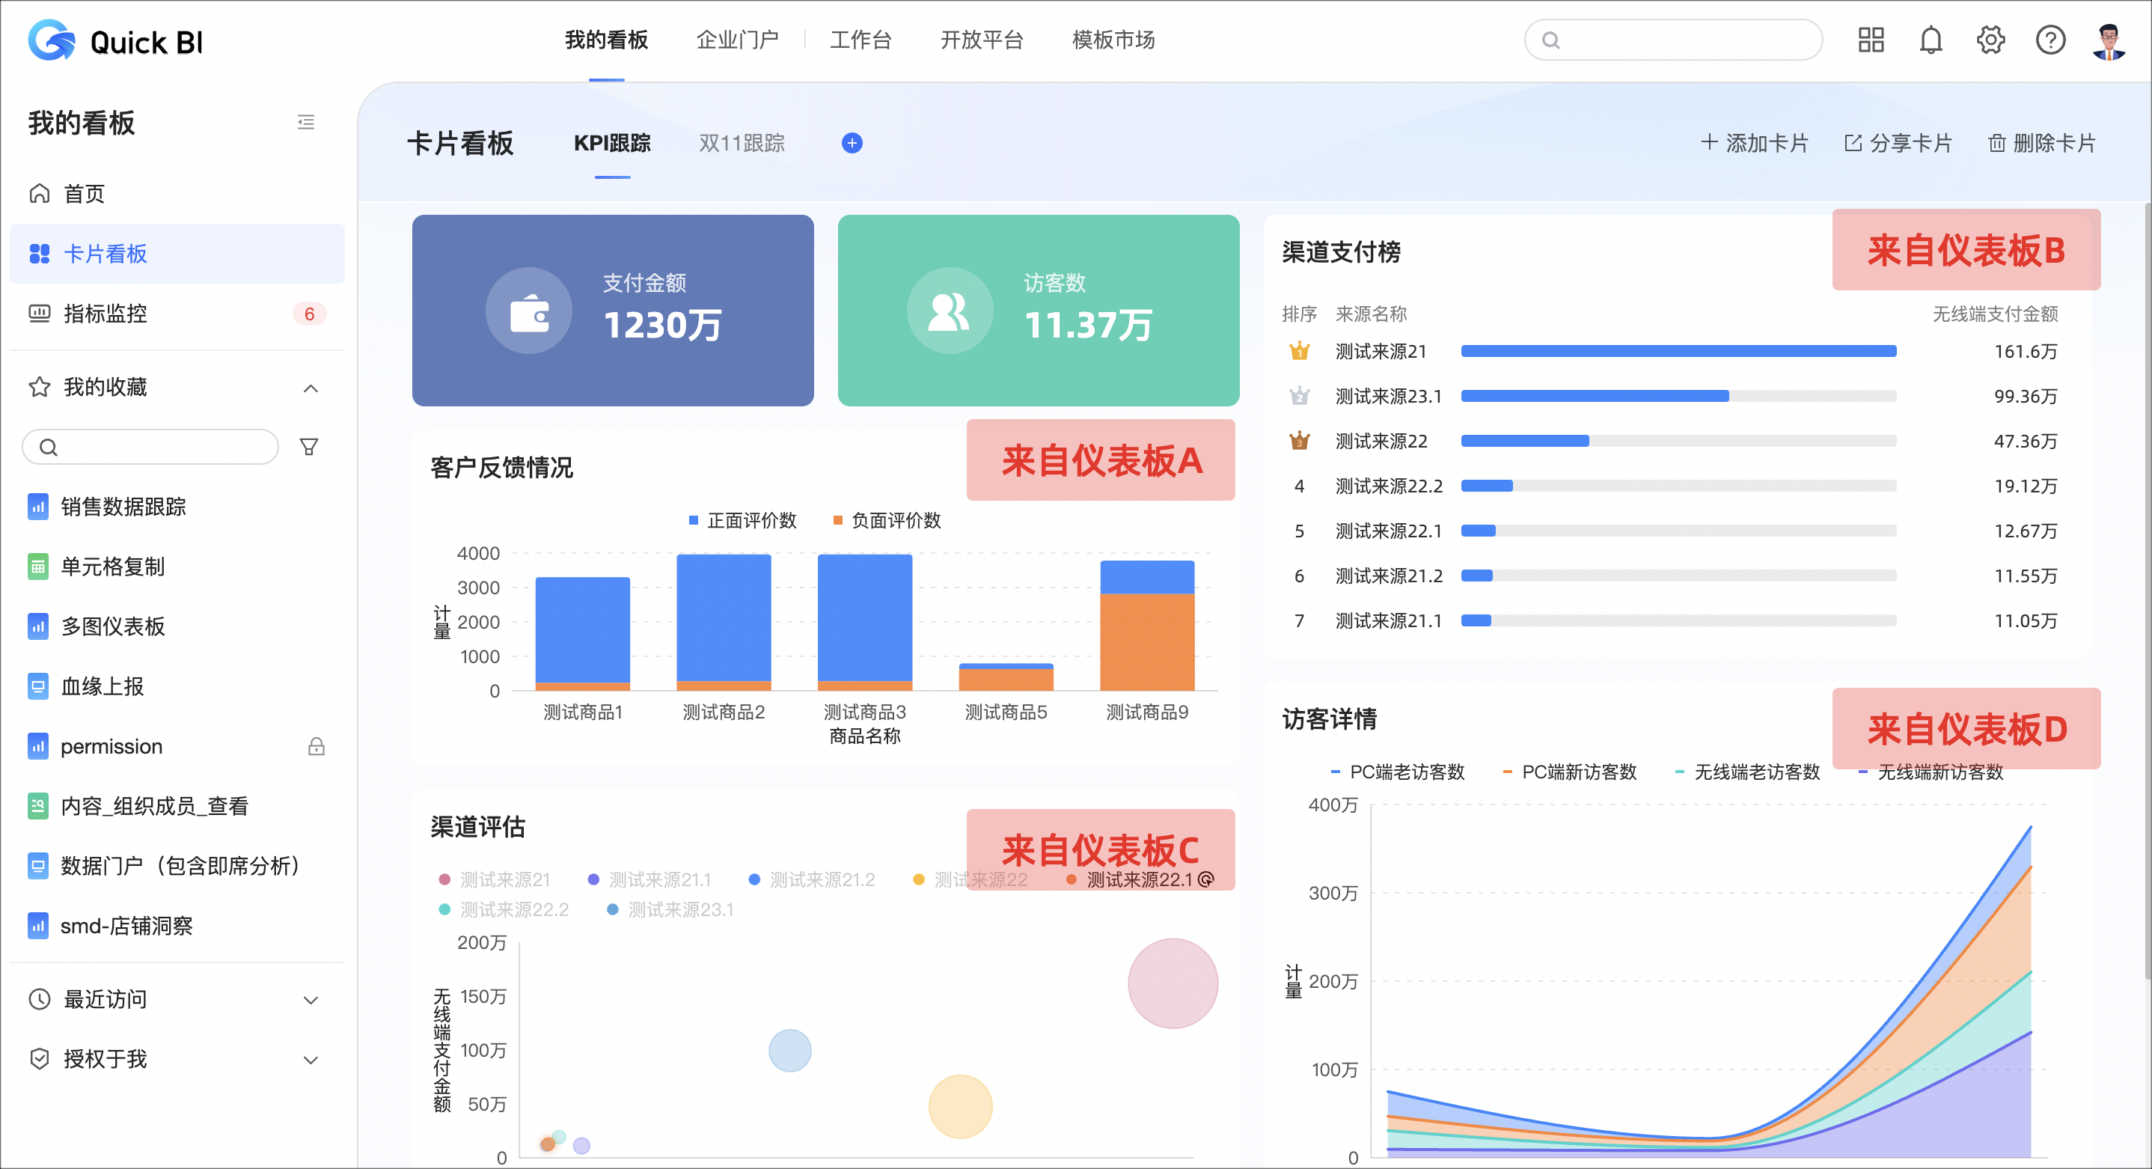Collapse the 我的收藏 section

pyautogui.click(x=311, y=388)
